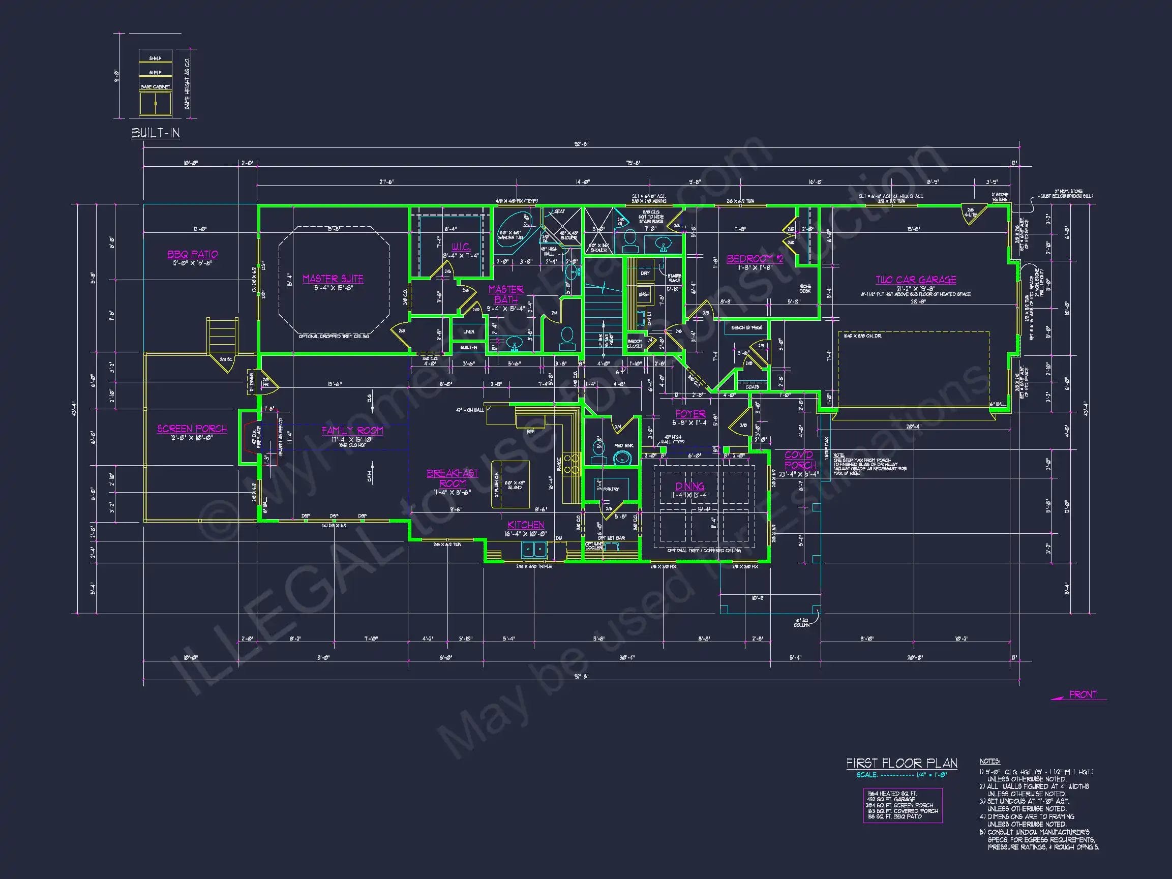
Task: Select the "BROOM CLOSET" label
Action: point(635,344)
